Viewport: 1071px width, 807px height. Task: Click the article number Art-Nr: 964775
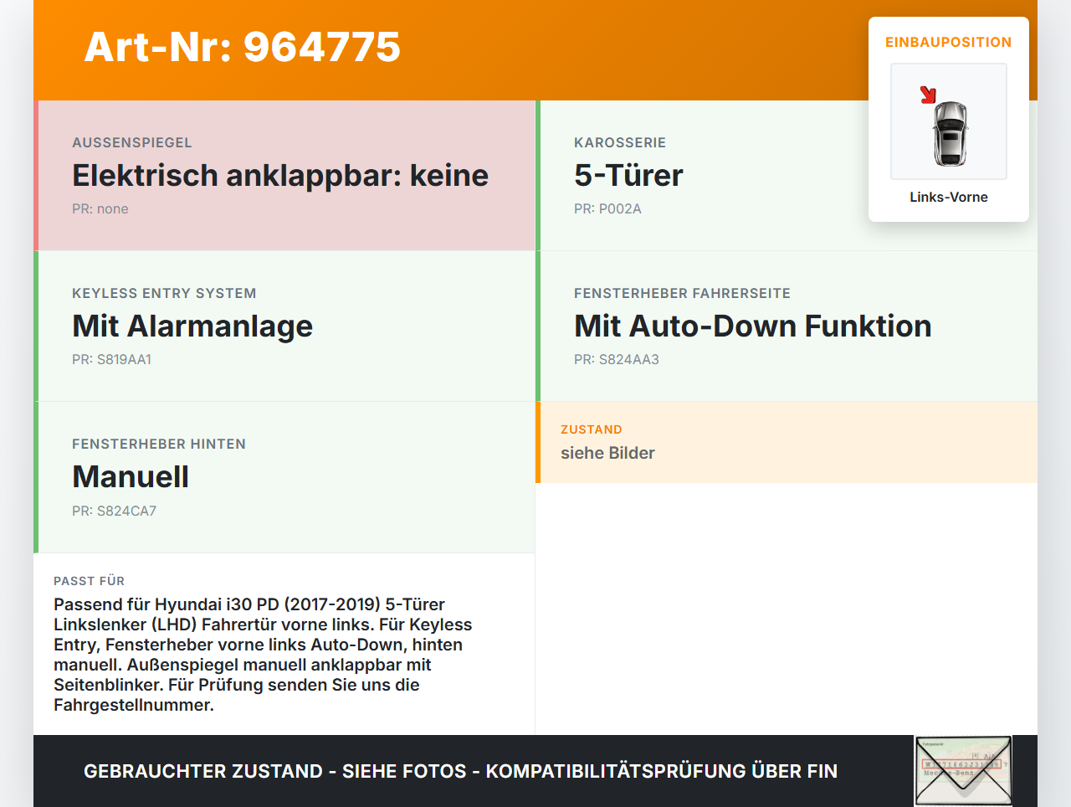[242, 48]
